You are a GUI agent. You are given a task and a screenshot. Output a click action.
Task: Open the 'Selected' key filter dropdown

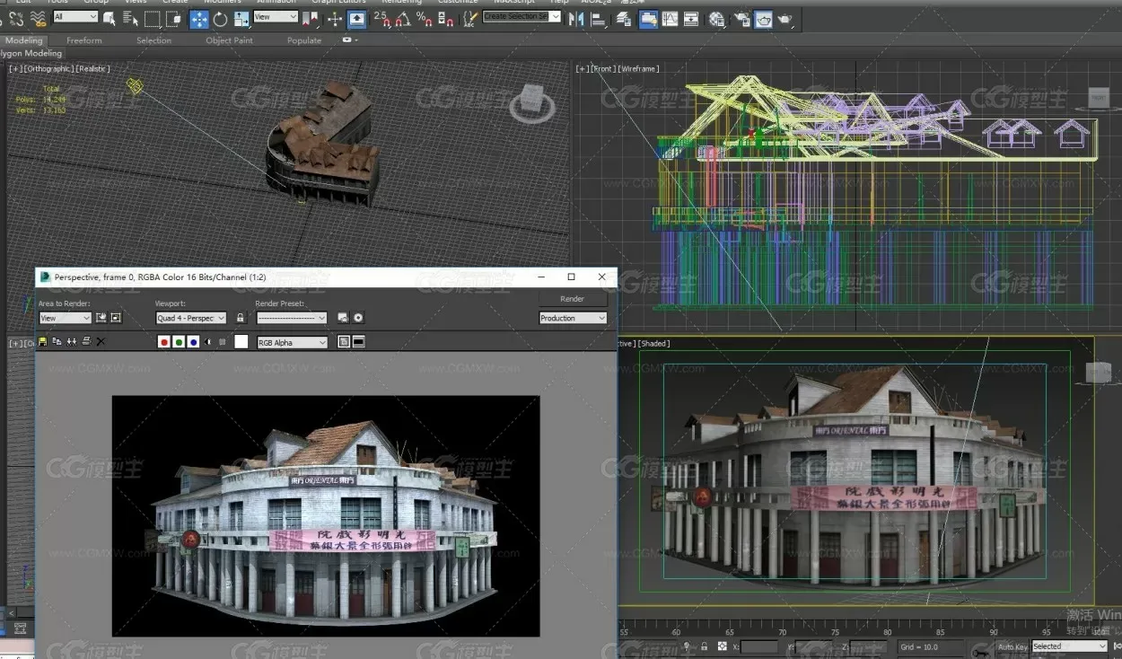(x=1069, y=646)
